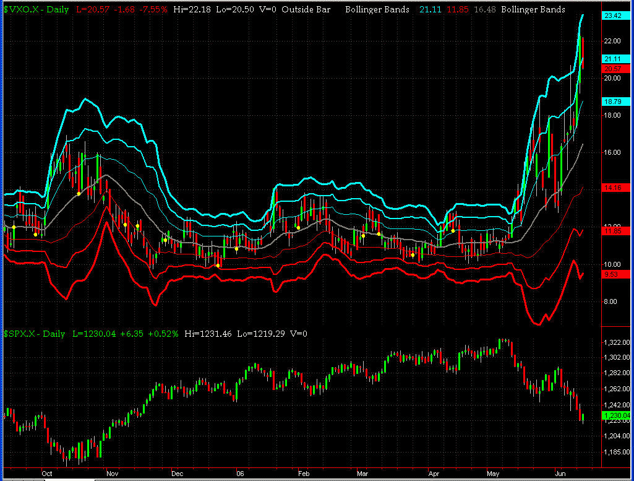Select the Lo=1219.29 low value
634x481 pixels.
coord(261,334)
